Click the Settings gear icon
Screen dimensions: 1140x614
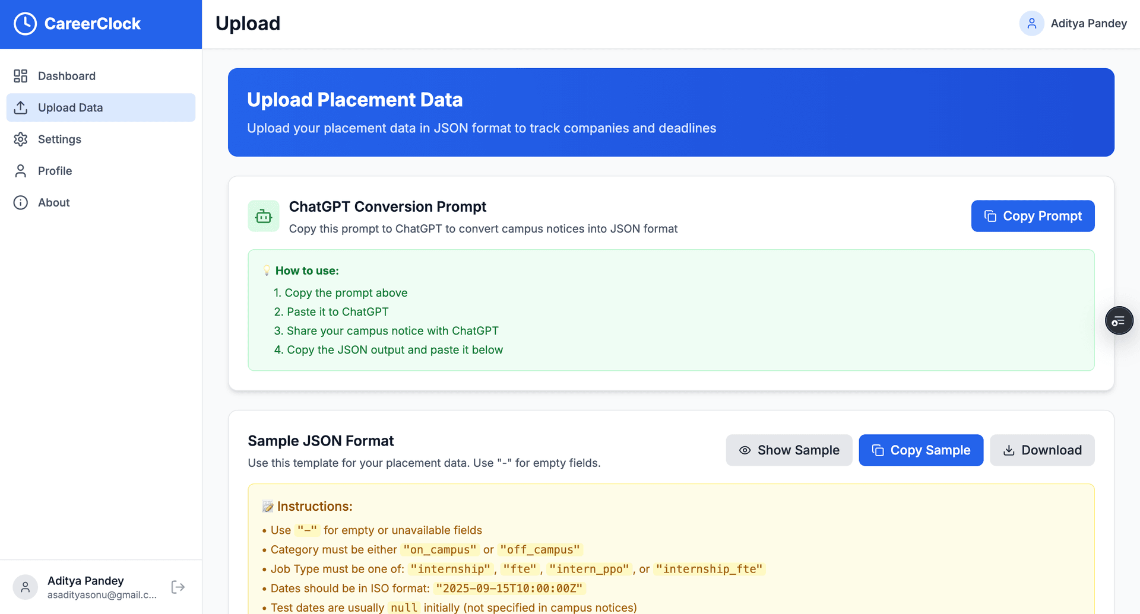[x=21, y=139]
